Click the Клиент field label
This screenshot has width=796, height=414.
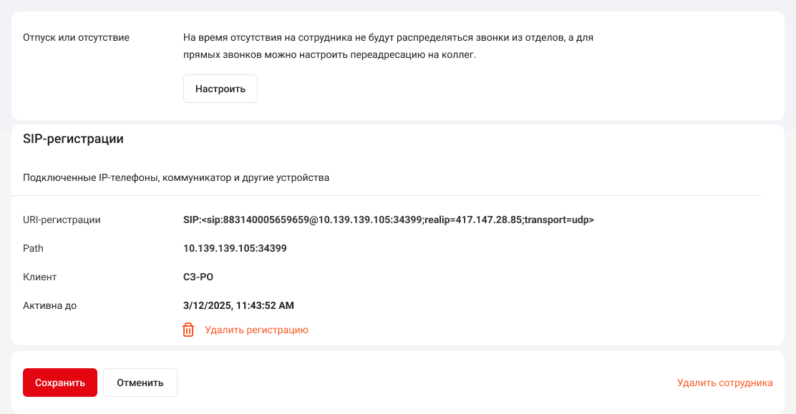pyautogui.click(x=39, y=277)
